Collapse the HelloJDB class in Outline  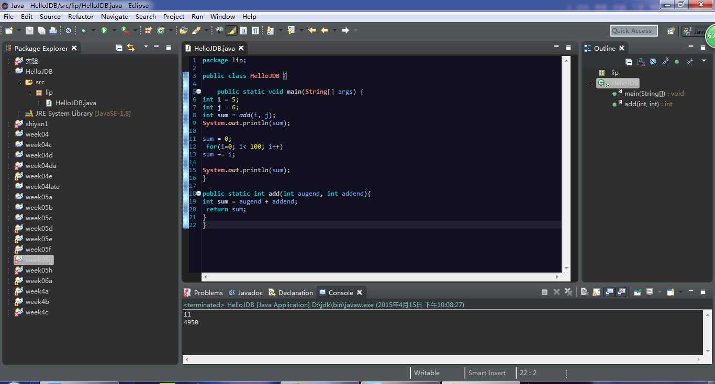[x=591, y=83]
